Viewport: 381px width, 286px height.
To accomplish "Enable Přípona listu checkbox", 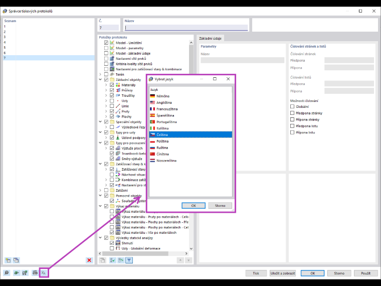I will point(292,132).
